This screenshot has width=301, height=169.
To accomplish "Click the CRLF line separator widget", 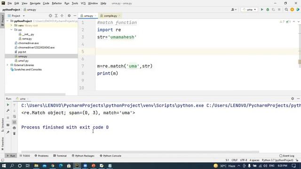I will pyautogui.click(x=234, y=160).
